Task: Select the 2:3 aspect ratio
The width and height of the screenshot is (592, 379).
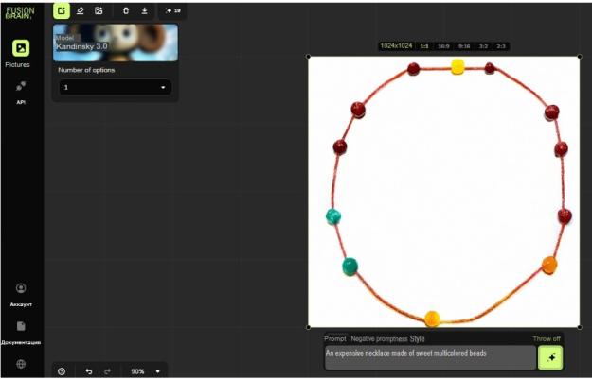Action: (501, 46)
